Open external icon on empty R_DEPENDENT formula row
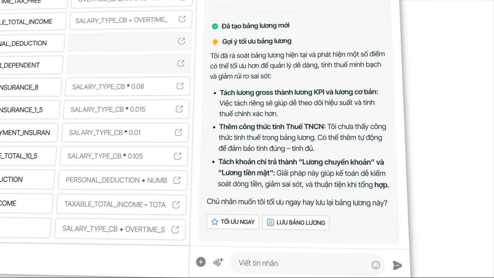494x278 pixels. [x=181, y=63]
